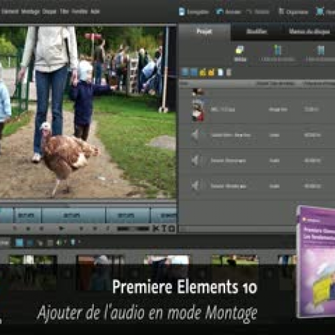Image resolution: width=335 pixels, height=335 pixels.
Task: Click the step forward button
Action: 81,228
